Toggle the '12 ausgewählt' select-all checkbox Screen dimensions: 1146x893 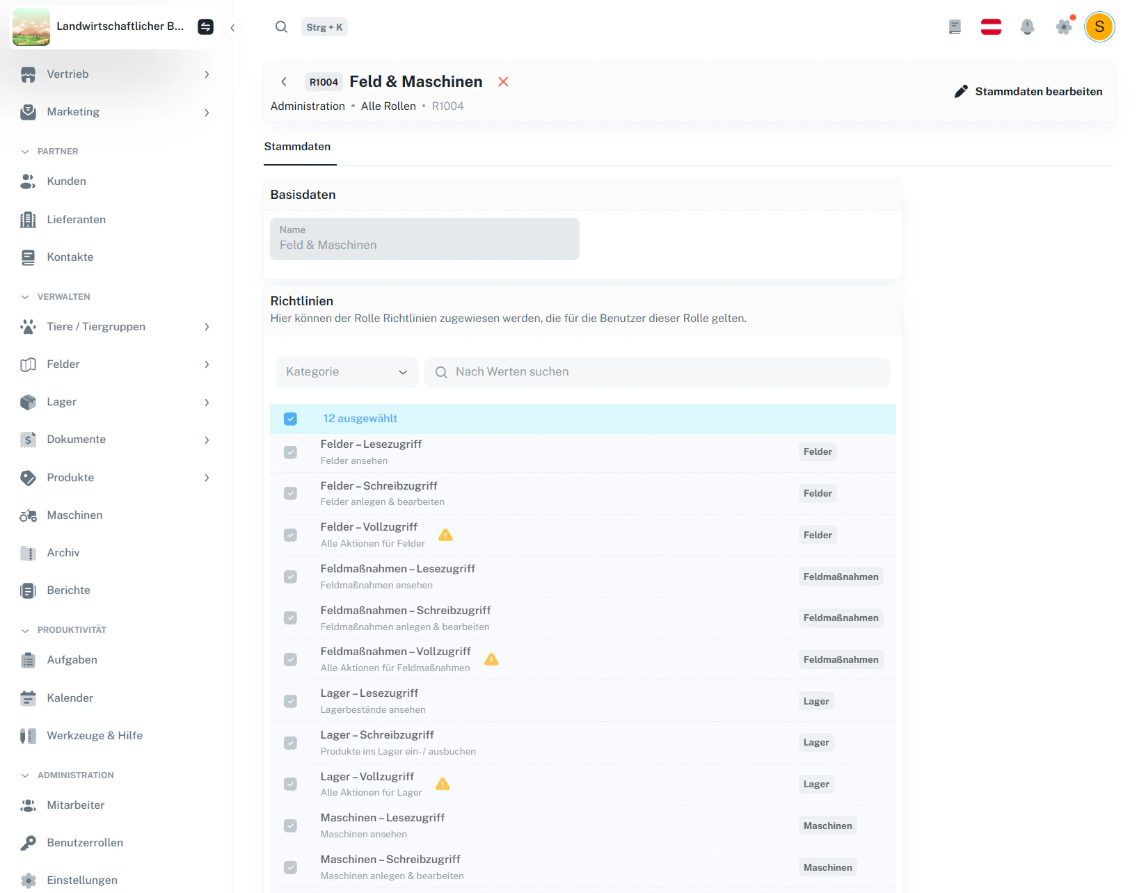click(290, 419)
